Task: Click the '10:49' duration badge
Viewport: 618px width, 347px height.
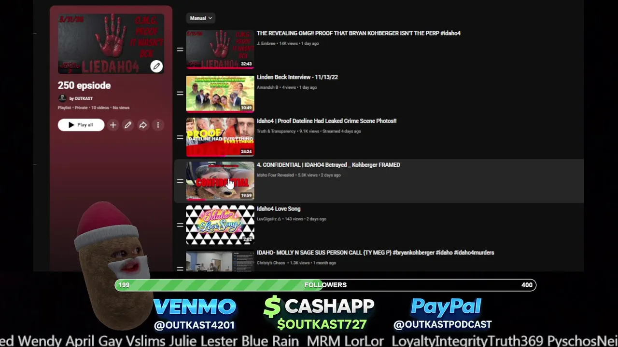Action: (x=246, y=107)
